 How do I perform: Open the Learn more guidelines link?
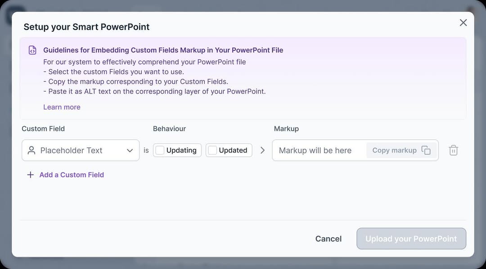pyautogui.click(x=62, y=107)
